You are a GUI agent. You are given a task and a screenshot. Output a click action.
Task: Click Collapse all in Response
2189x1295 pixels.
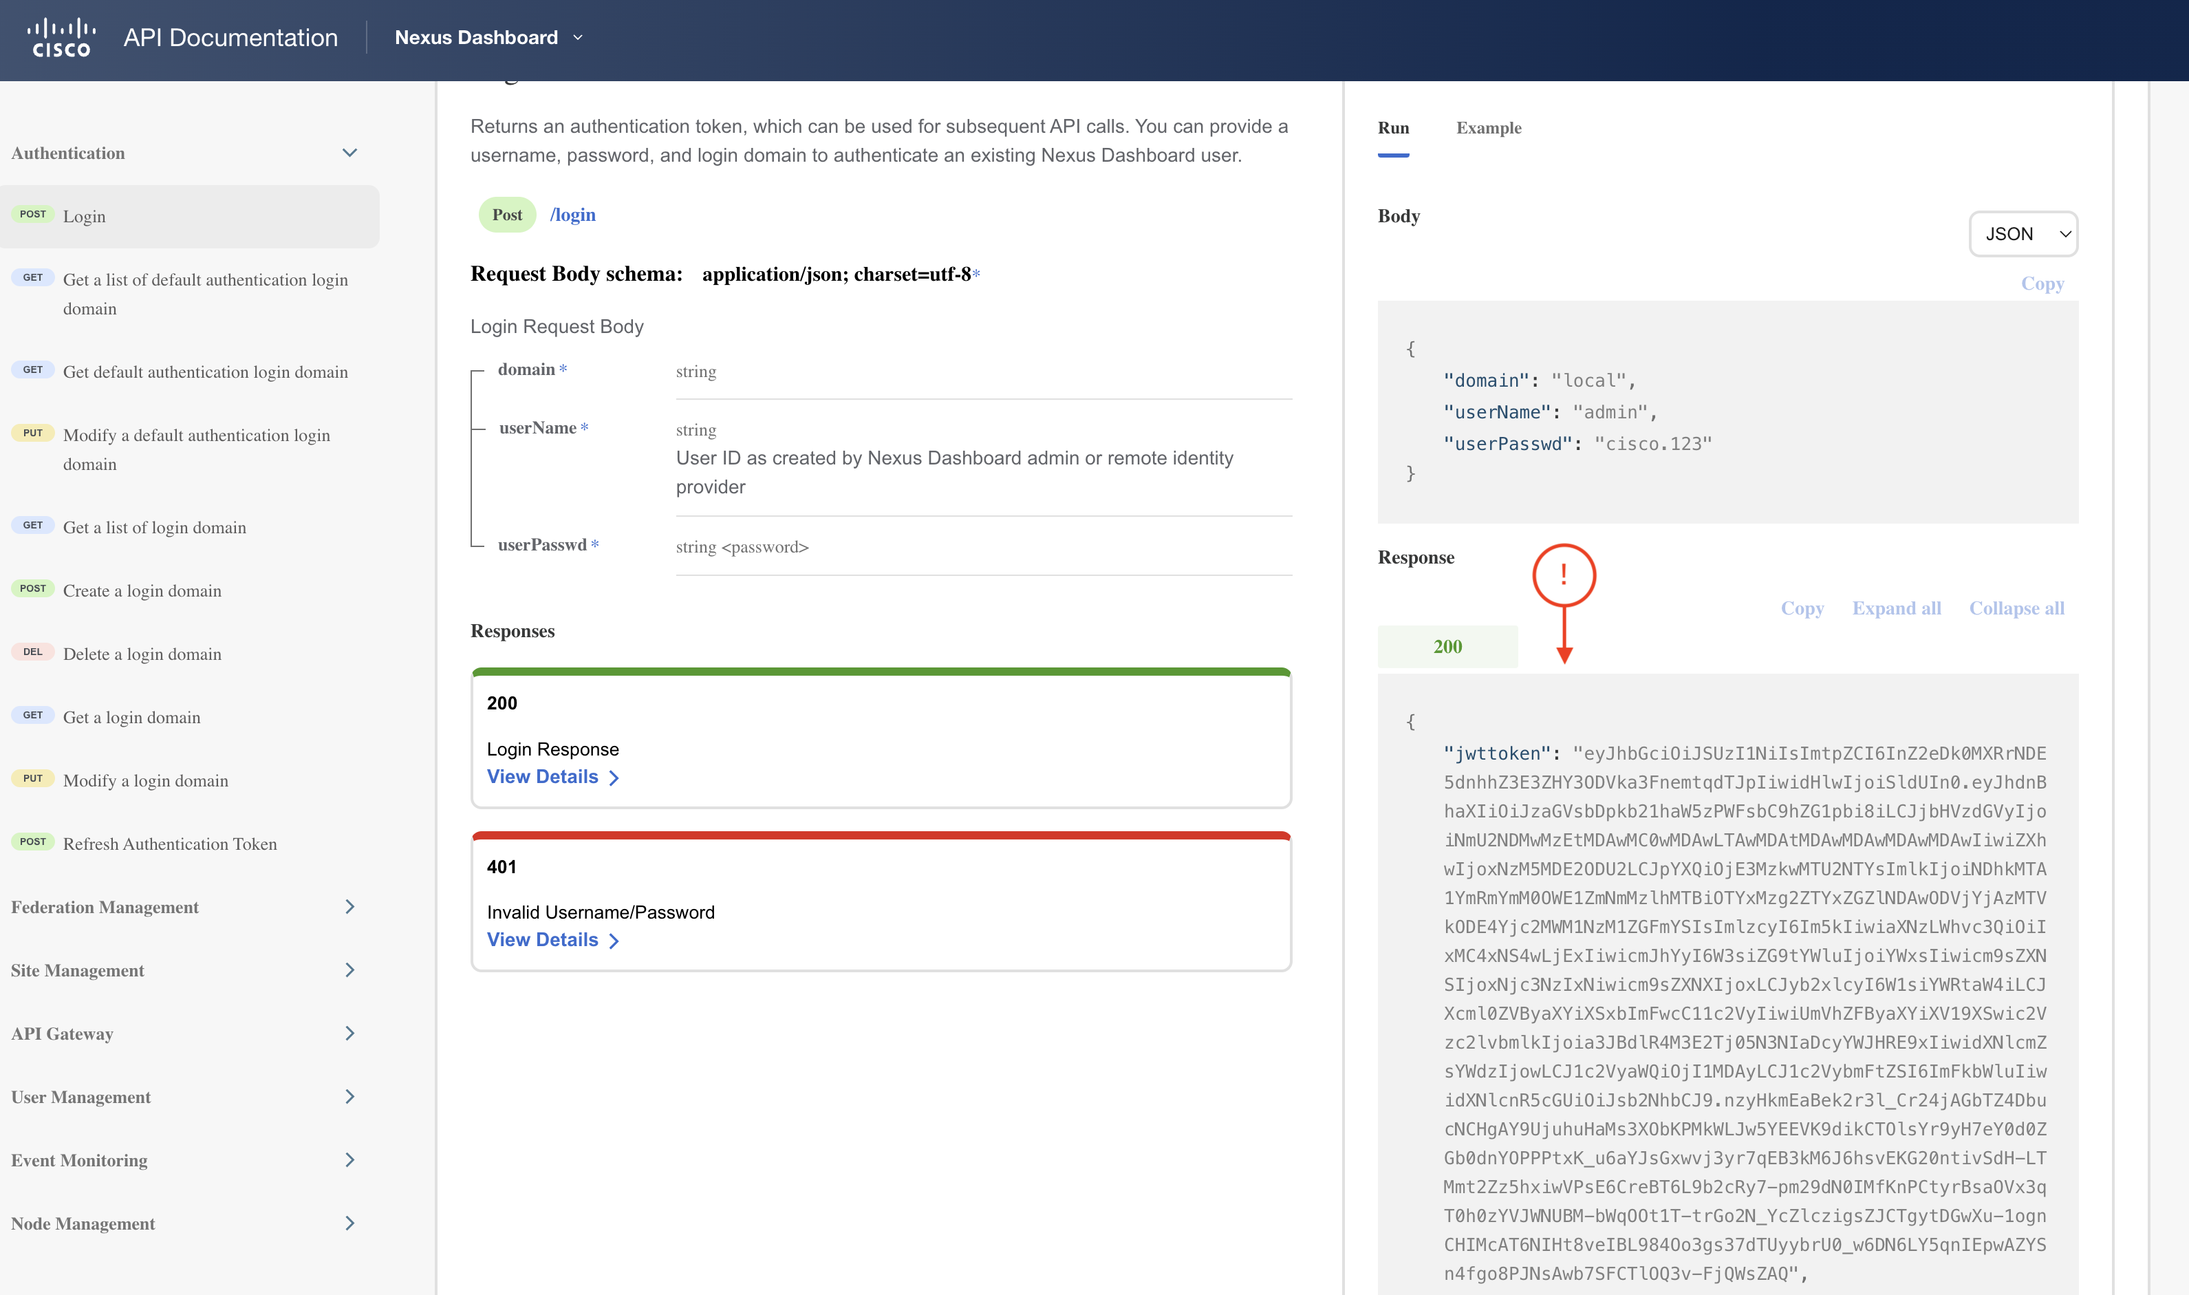point(2016,608)
